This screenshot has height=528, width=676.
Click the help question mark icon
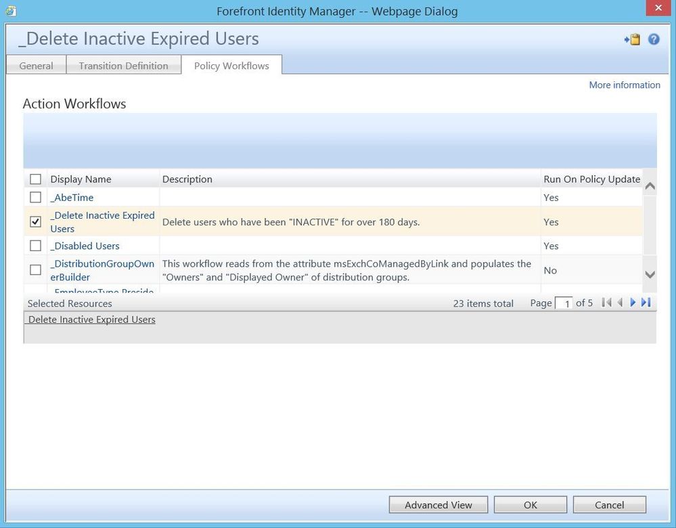(654, 39)
